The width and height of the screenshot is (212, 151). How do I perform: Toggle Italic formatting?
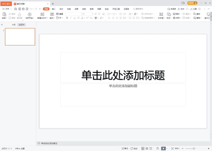pyautogui.click(x=71, y=18)
